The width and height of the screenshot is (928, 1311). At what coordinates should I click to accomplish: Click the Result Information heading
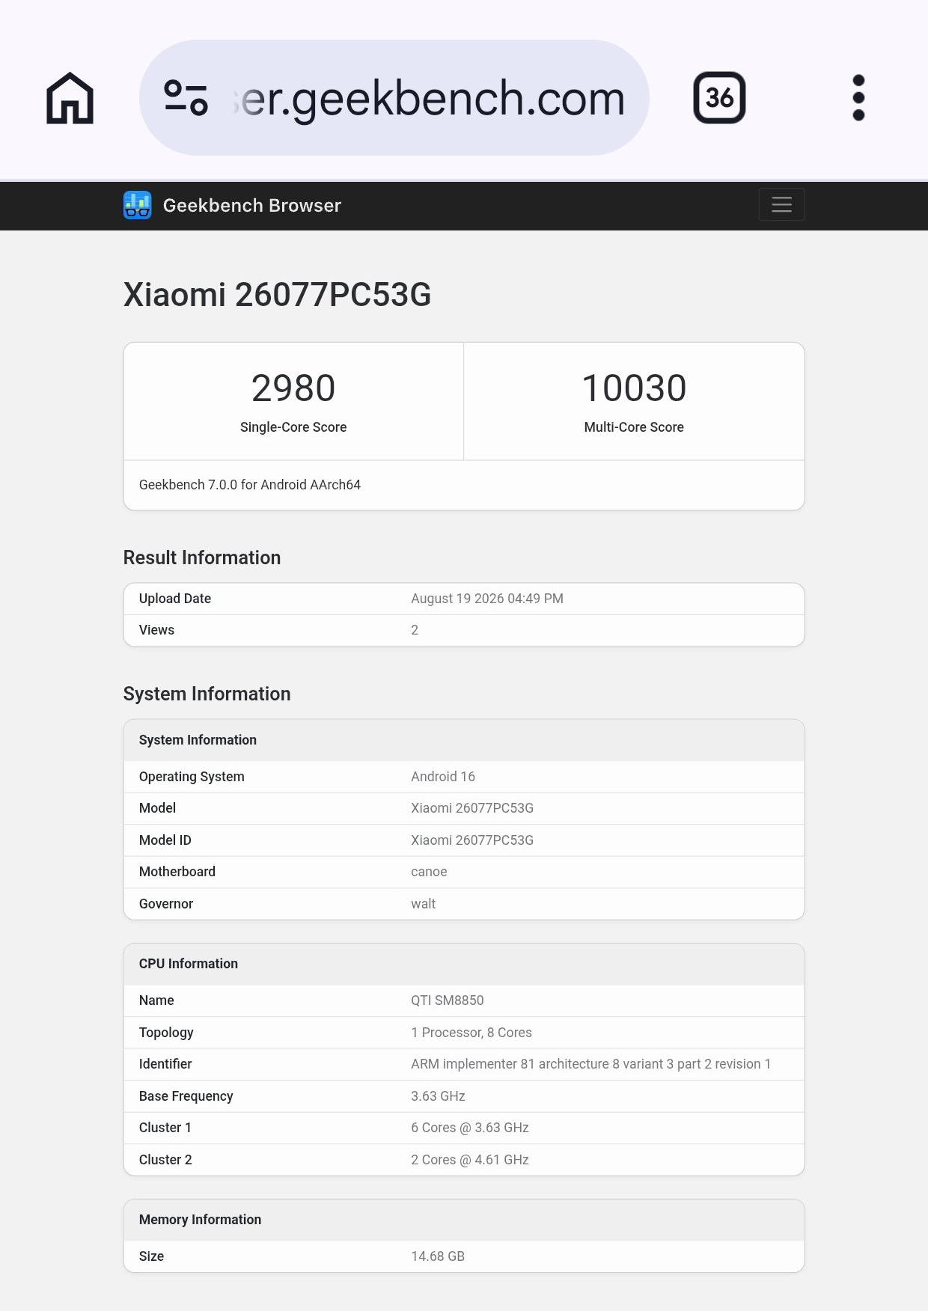tap(202, 557)
